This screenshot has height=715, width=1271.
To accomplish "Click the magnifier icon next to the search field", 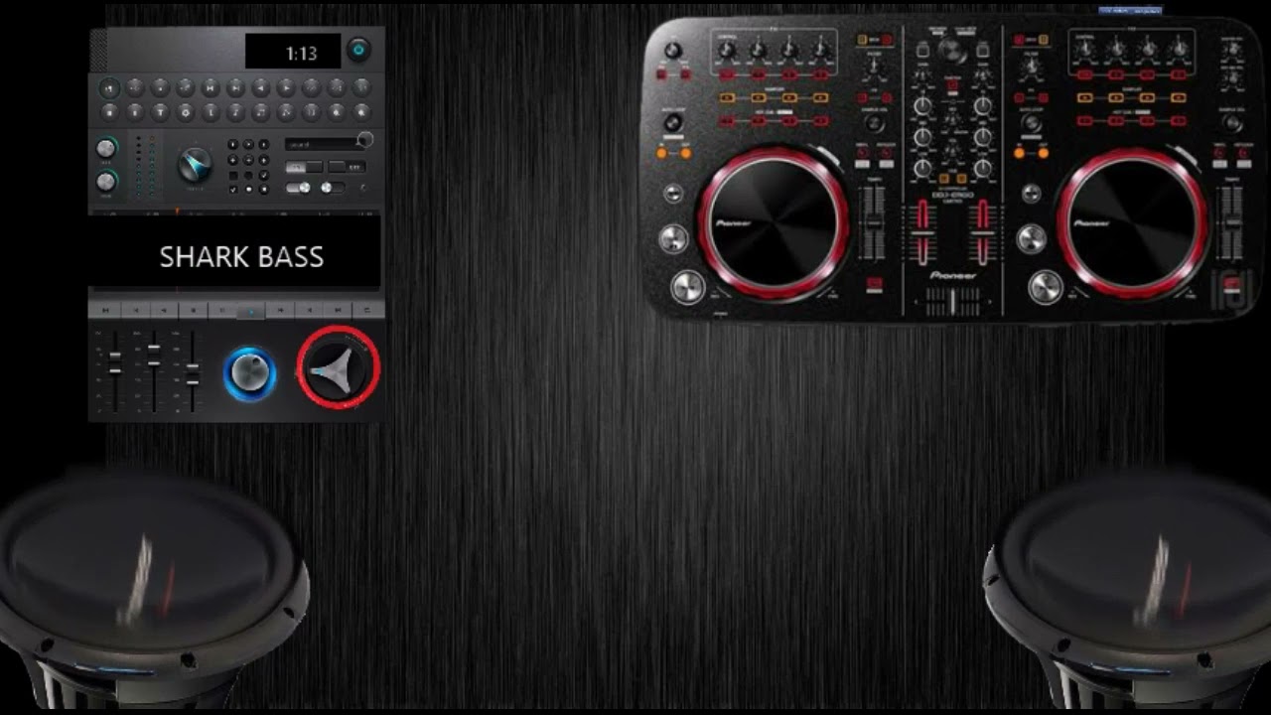I will [x=364, y=139].
